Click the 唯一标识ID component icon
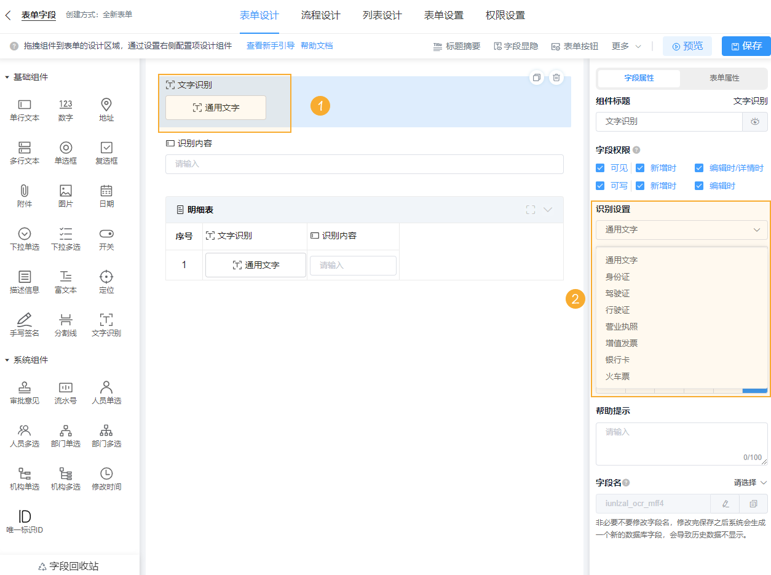The image size is (771, 575). (x=24, y=521)
